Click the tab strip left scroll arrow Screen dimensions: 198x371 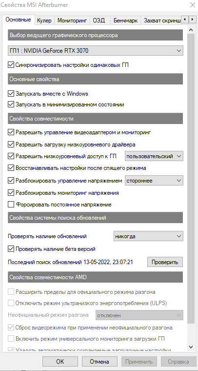[x=185, y=19]
